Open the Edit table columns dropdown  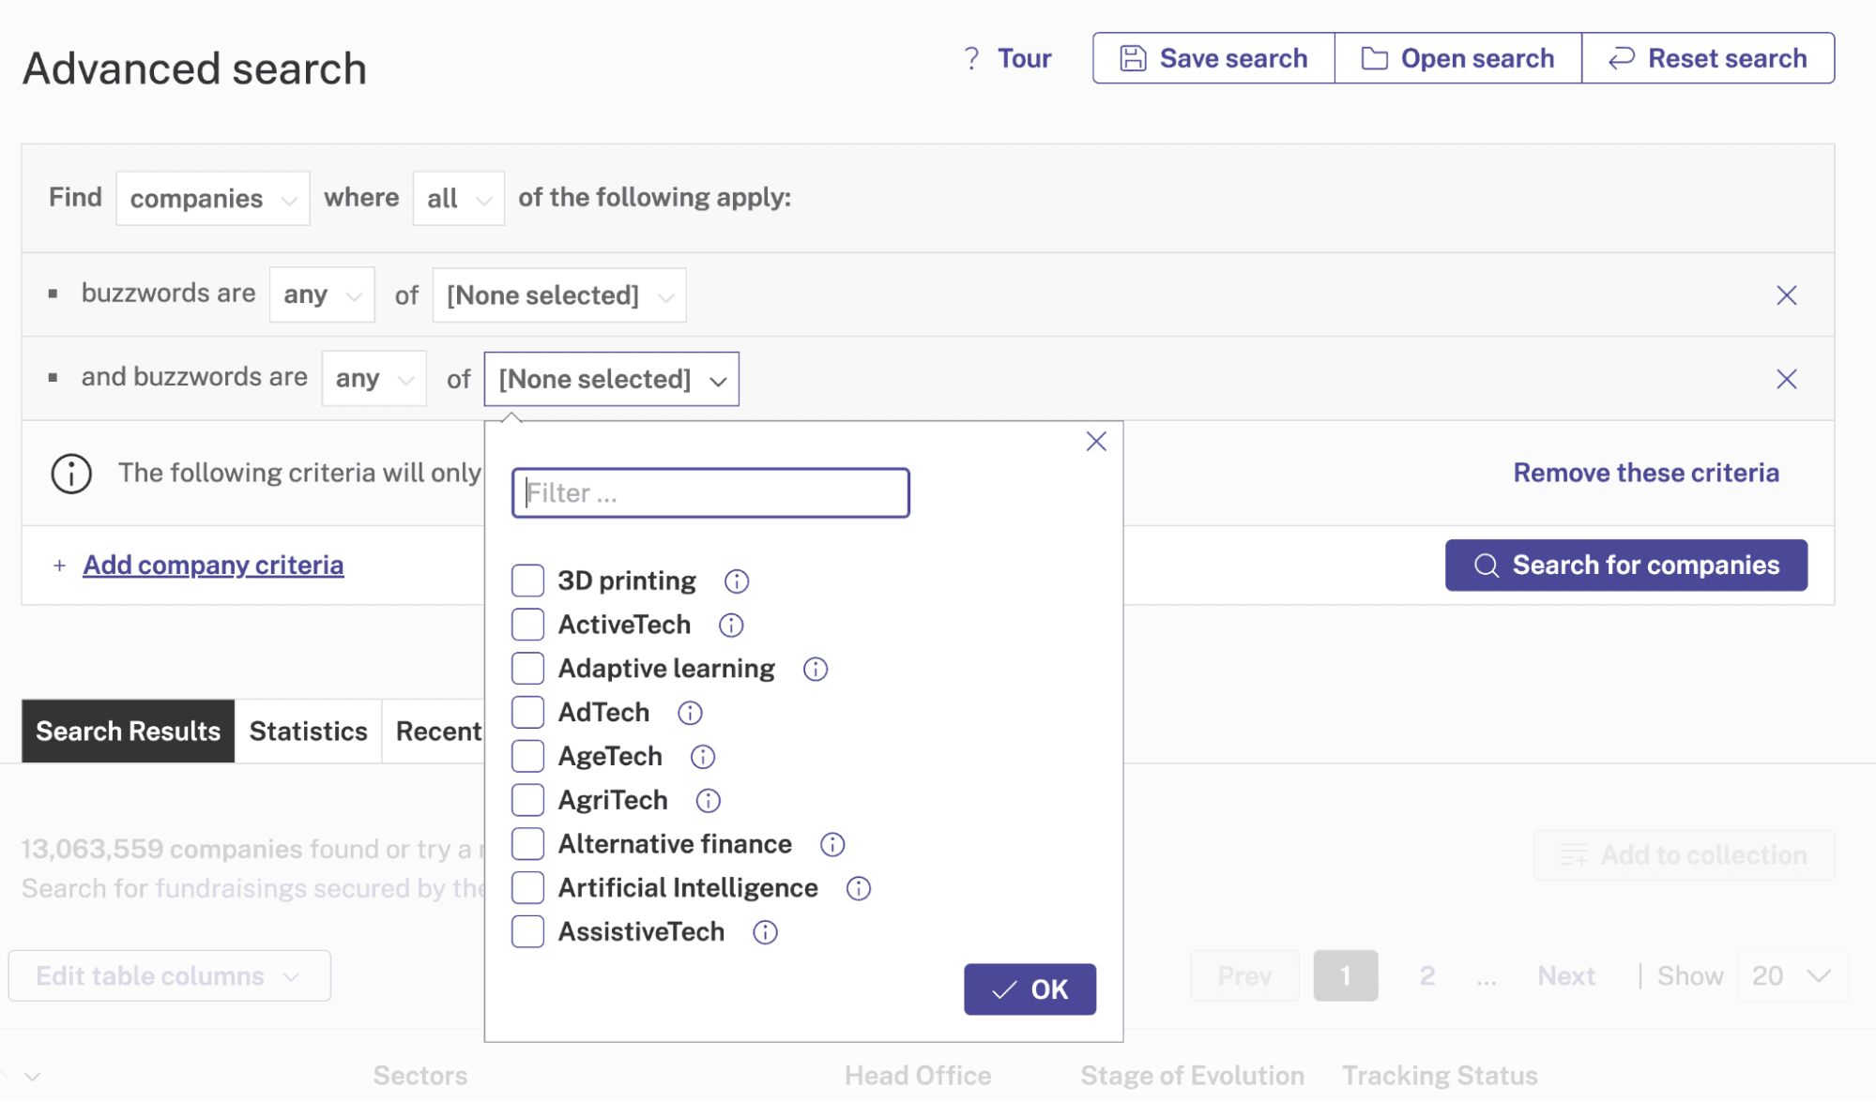tap(170, 976)
